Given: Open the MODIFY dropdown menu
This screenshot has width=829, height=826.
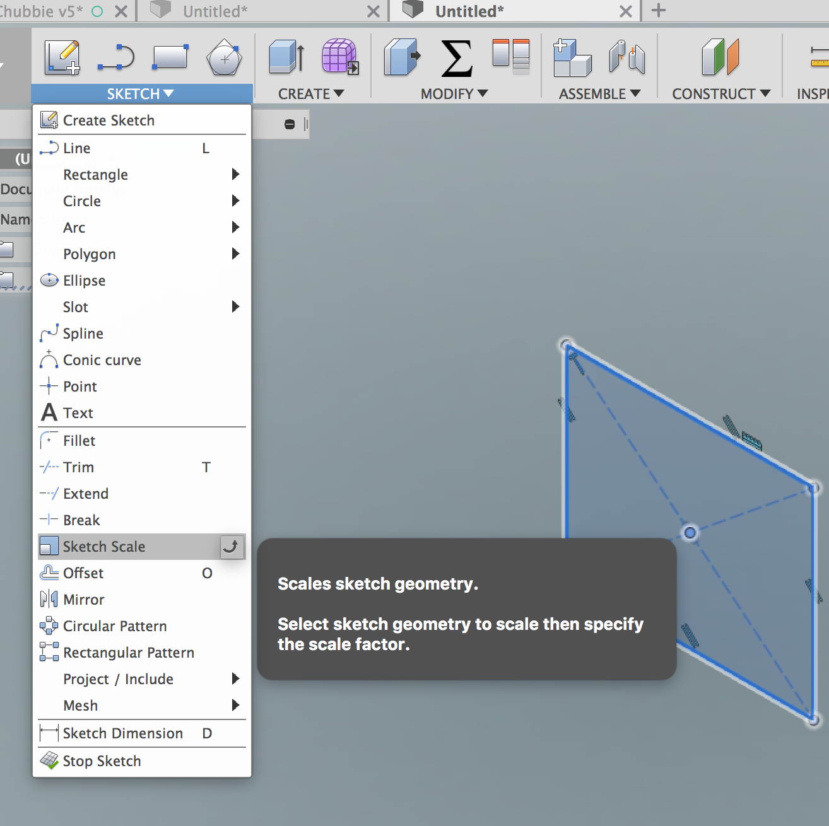Looking at the screenshot, I should tap(454, 94).
